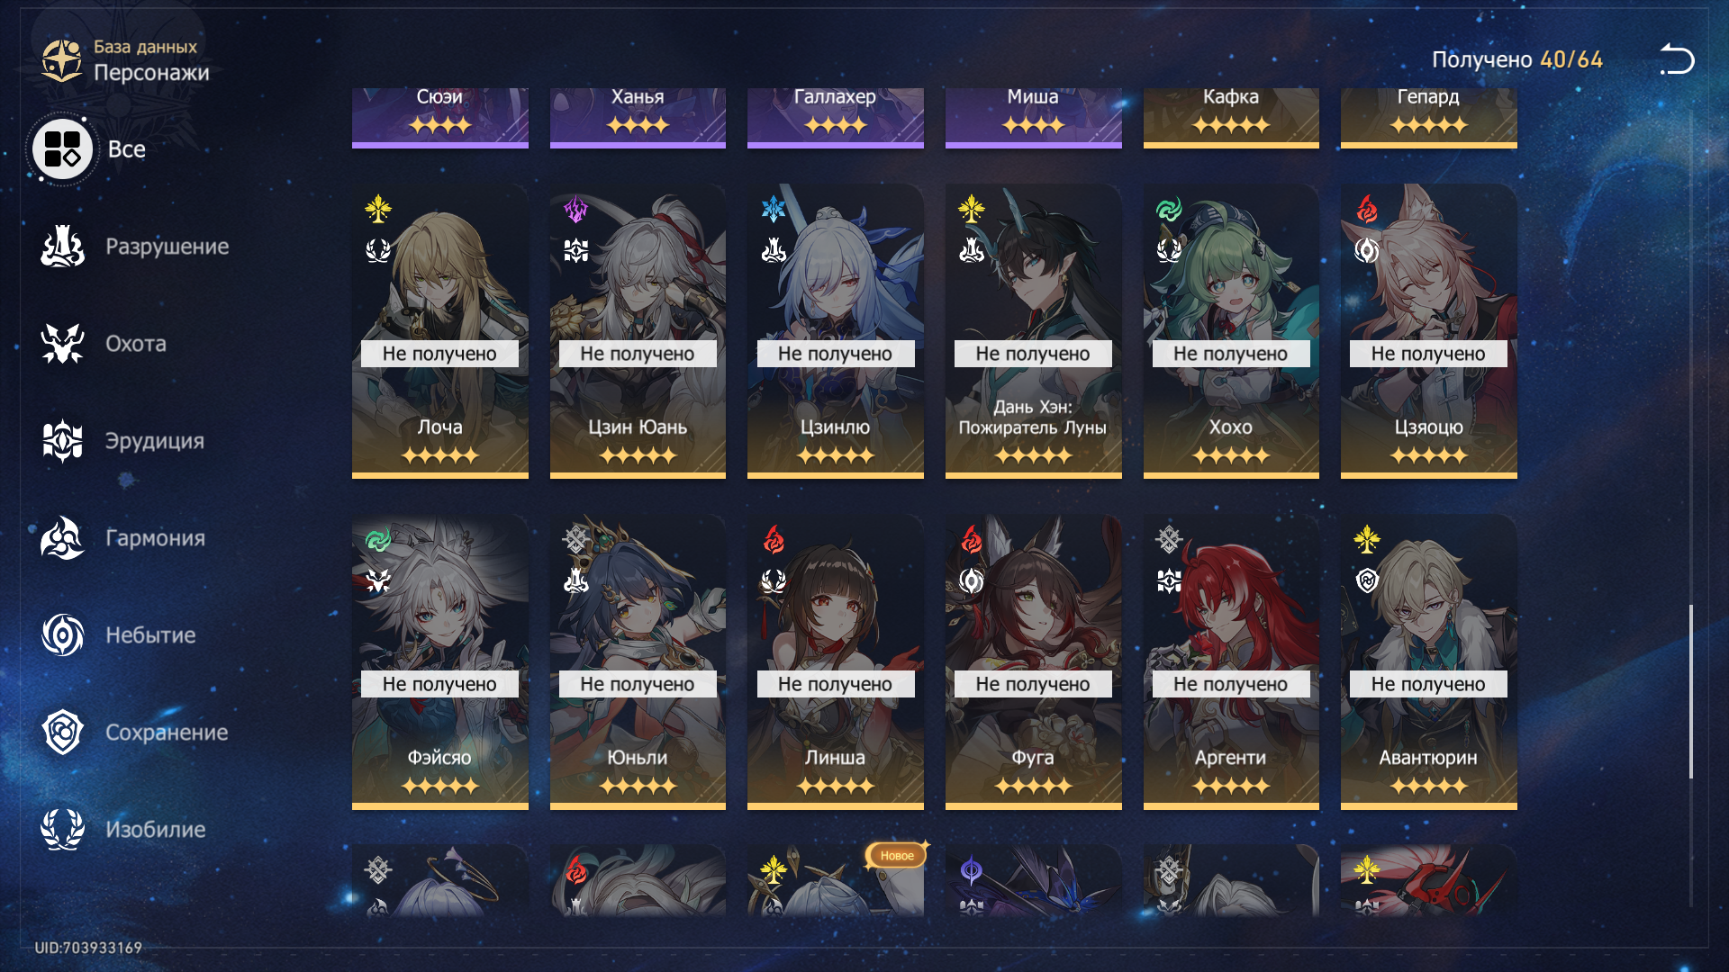This screenshot has width=1729, height=972.
Task: View Дань Хэн: Пожиратель Луны card
Action: click(1033, 331)
